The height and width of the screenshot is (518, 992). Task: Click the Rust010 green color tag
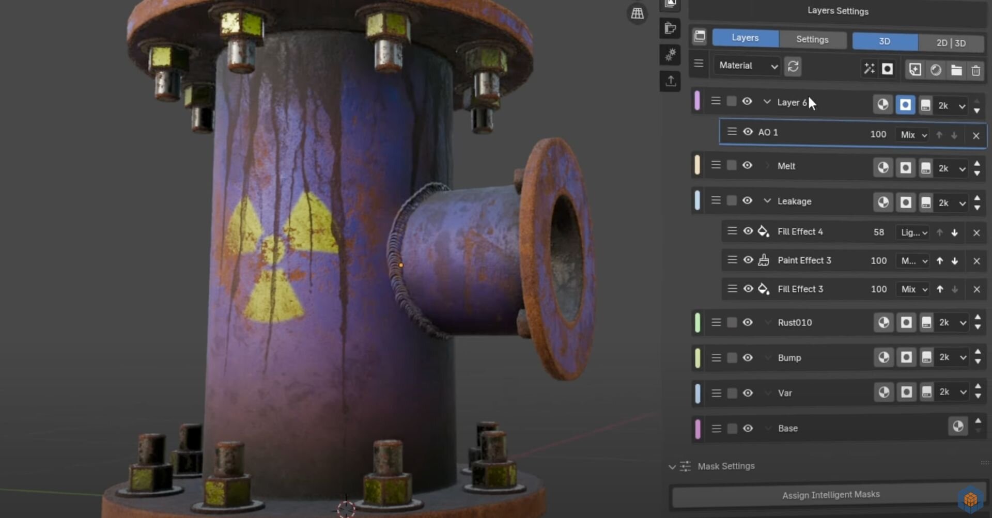698,322
